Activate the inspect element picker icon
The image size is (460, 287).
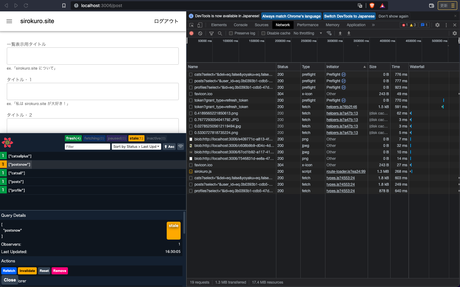pos(192,25)
